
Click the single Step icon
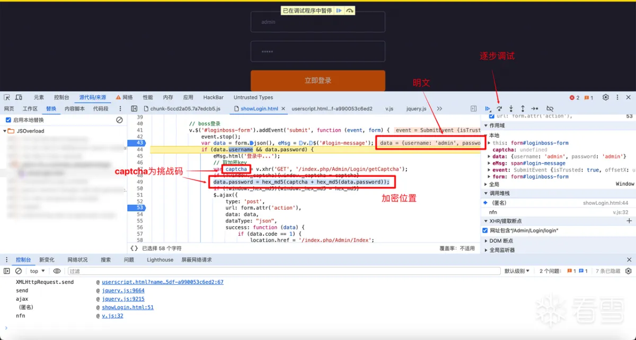coord(535,109)
